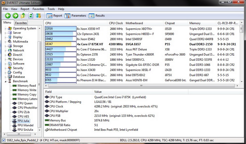Select the 8x Xeon X5550 HT row
The height and width of the screenshot is (144, 246).
click(142, 29)
